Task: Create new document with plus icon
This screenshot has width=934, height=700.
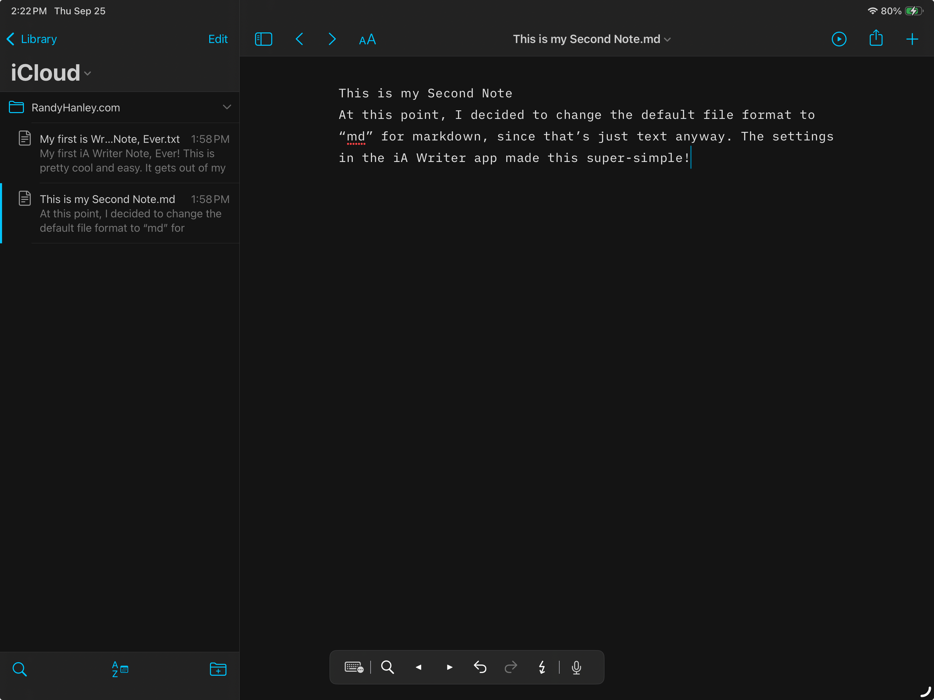Action: [x=912, y=39]
